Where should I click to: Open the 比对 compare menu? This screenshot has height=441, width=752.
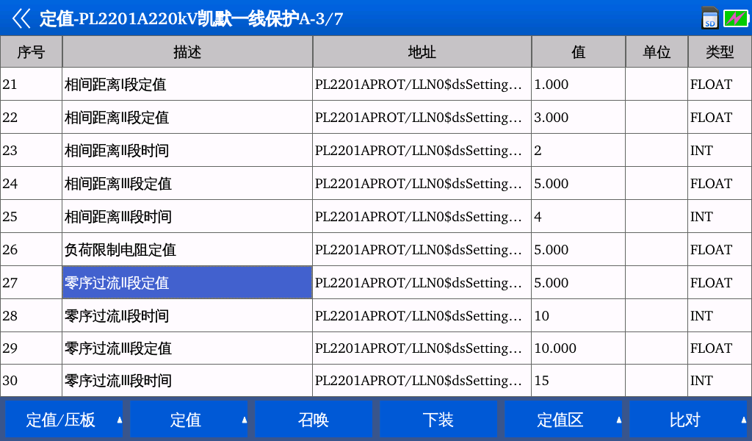[687, 420]
